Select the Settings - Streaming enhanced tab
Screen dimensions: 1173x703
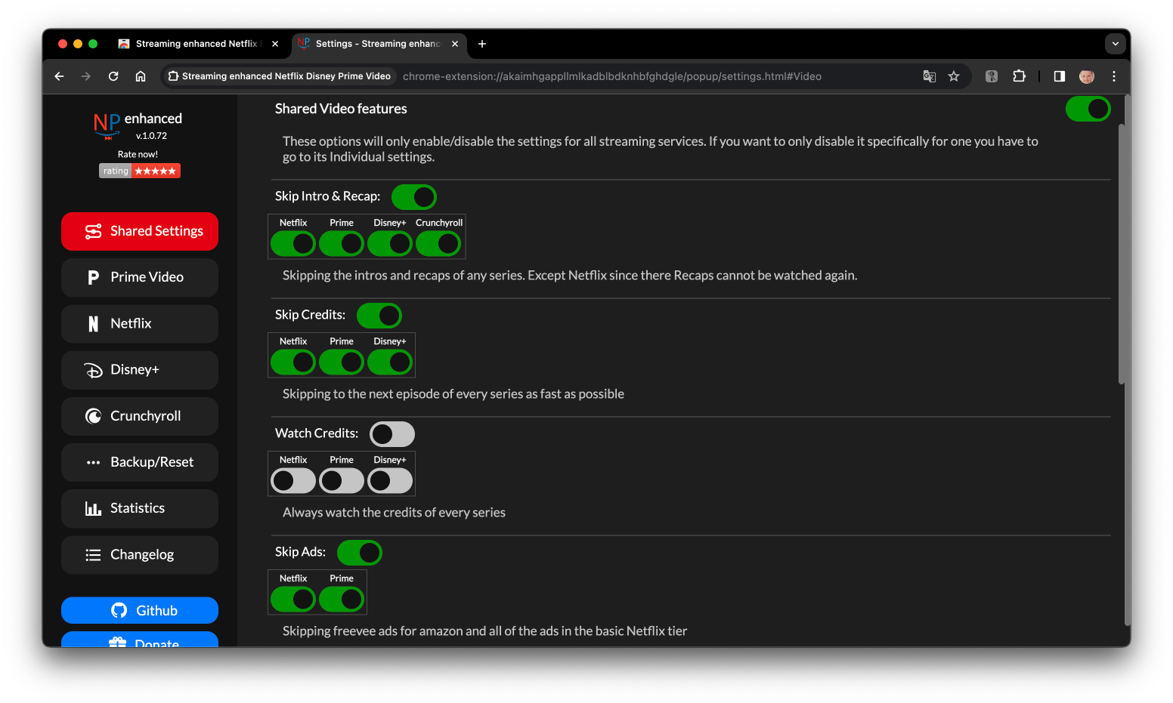click(x=379, y=44)
